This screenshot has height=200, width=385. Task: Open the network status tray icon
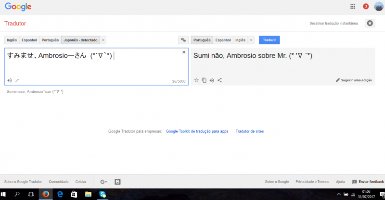coord(353,195)
